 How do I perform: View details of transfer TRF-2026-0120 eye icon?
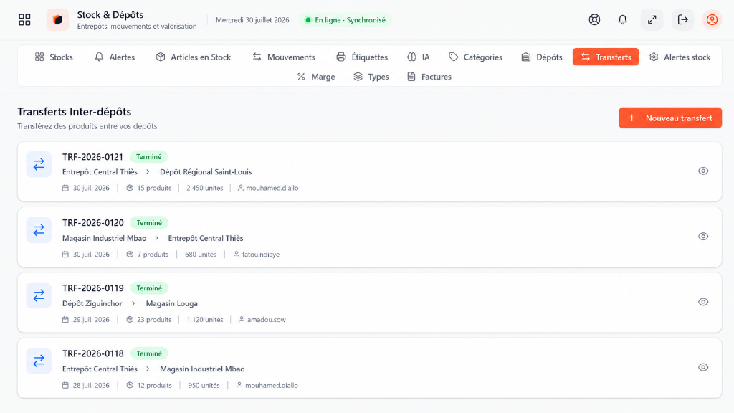pyautogui.click(x=703, y=237)
